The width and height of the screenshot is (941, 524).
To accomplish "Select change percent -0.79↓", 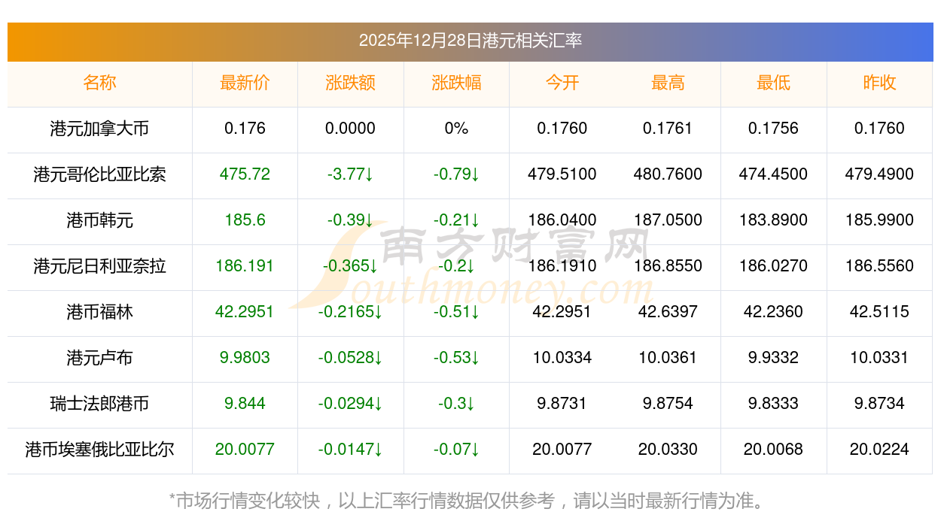I will (x=456, y=174).
